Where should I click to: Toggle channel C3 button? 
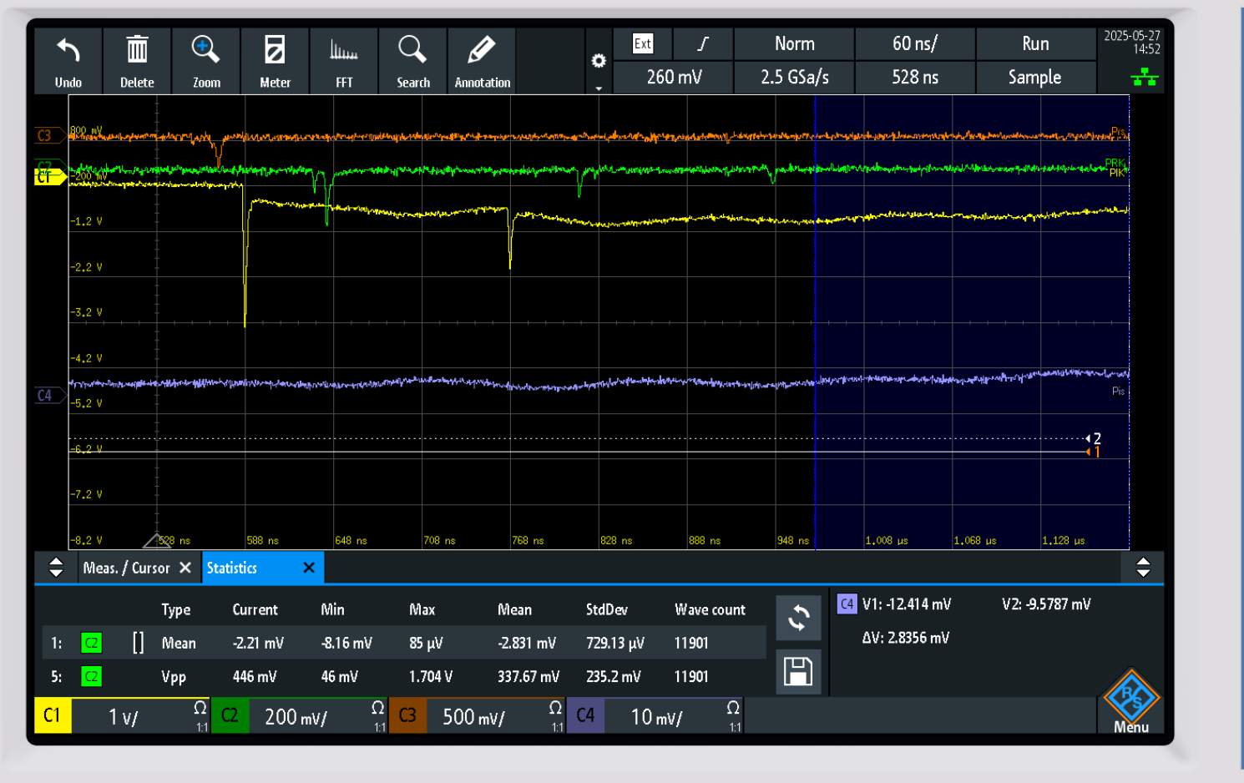[408, 716]
